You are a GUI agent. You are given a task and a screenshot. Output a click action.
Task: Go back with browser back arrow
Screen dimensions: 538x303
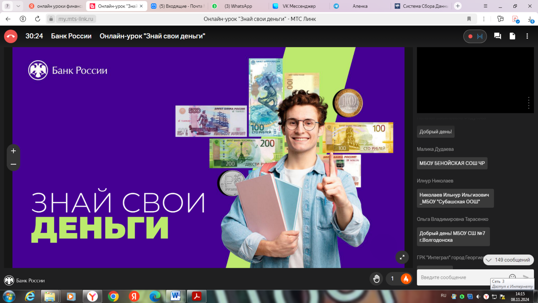point(8,19)
